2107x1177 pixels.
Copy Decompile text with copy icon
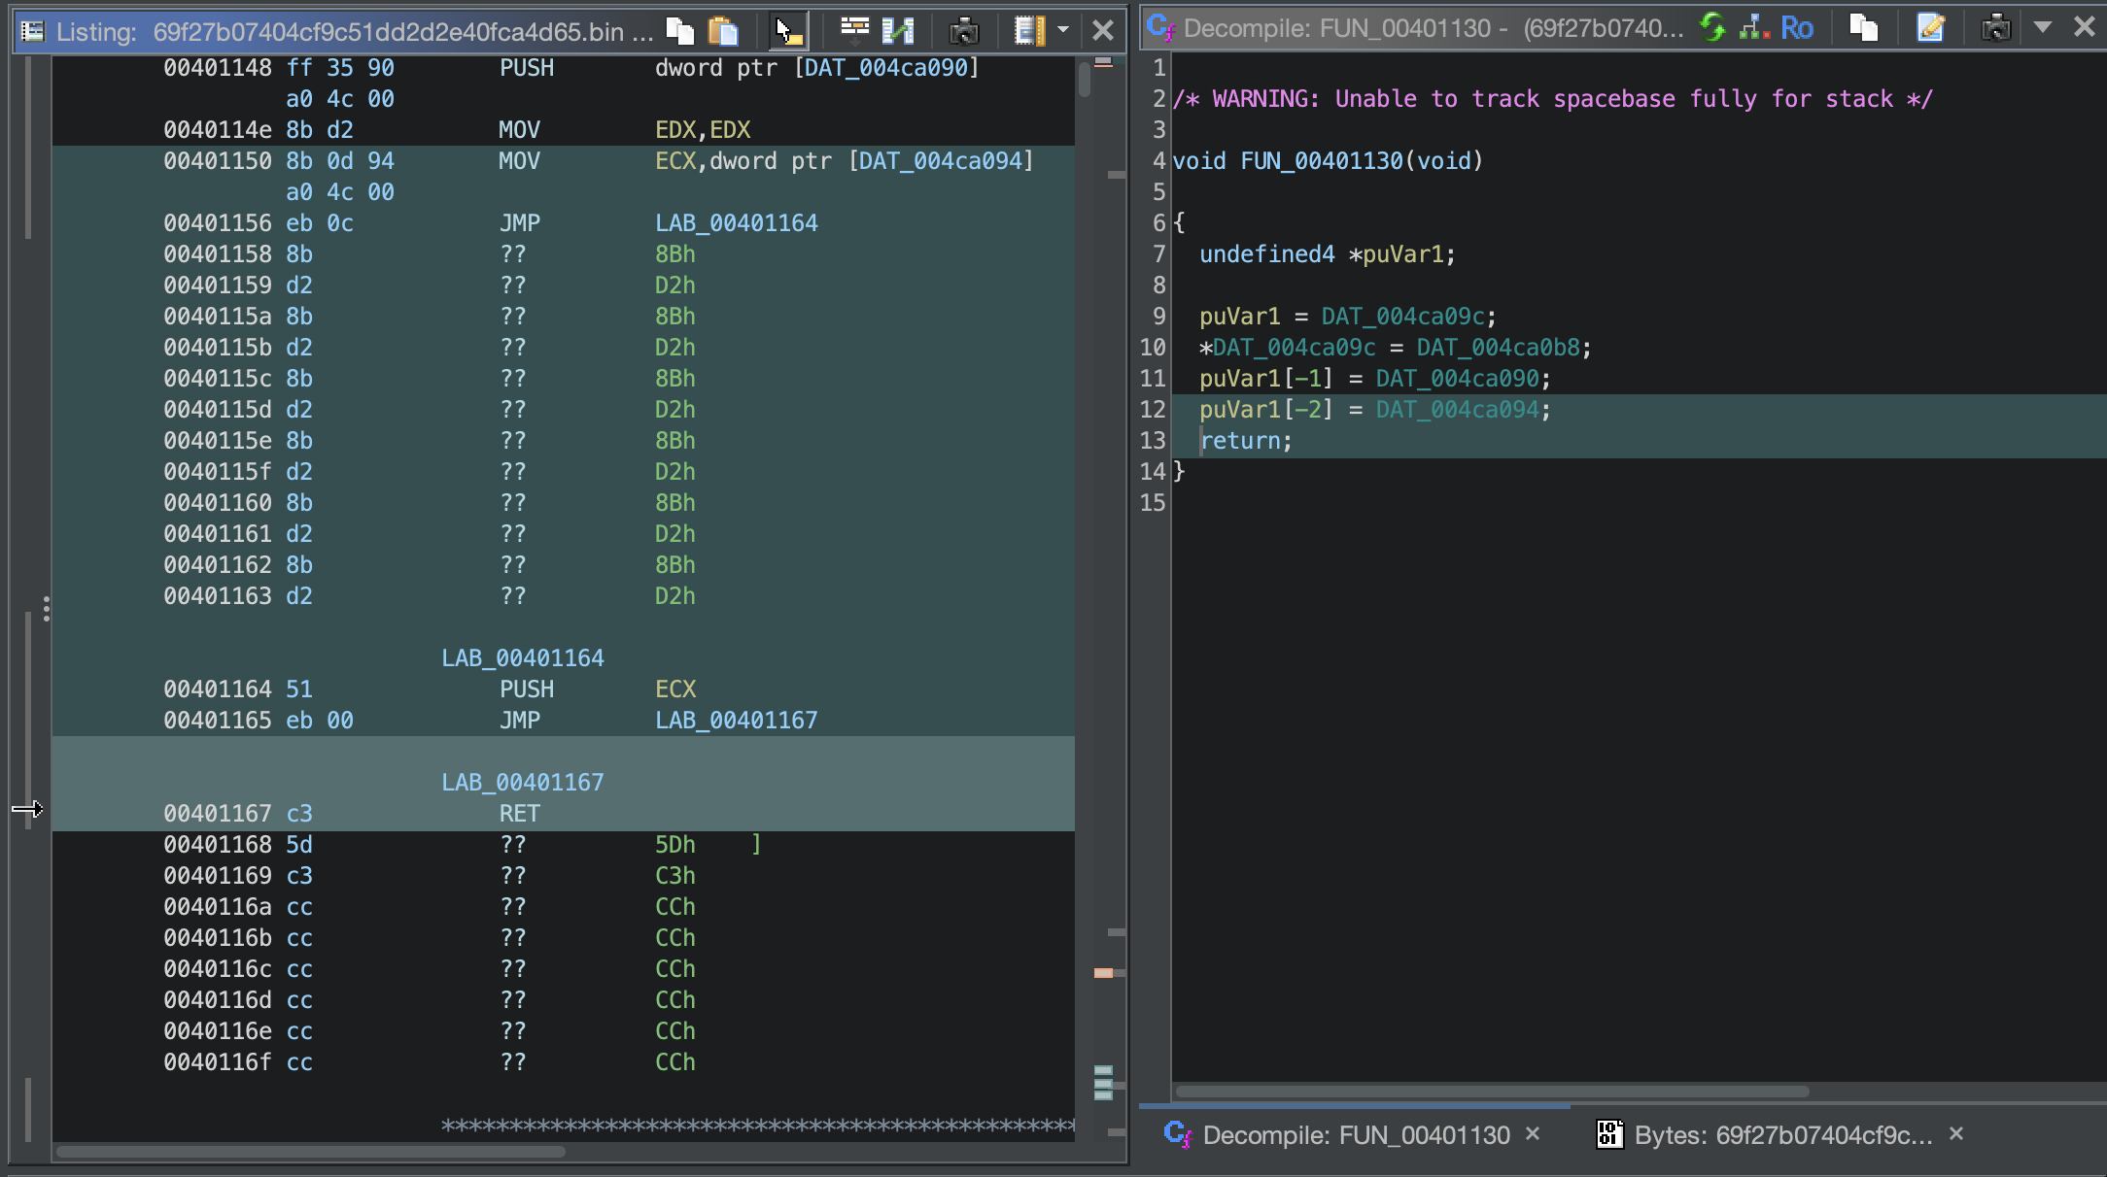click(x=1863, y=27)
